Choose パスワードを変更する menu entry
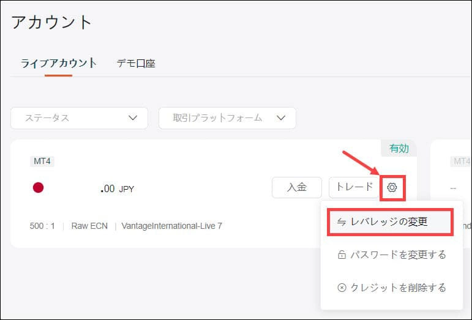This screenshot has height=320, width=472. [397, 255]
